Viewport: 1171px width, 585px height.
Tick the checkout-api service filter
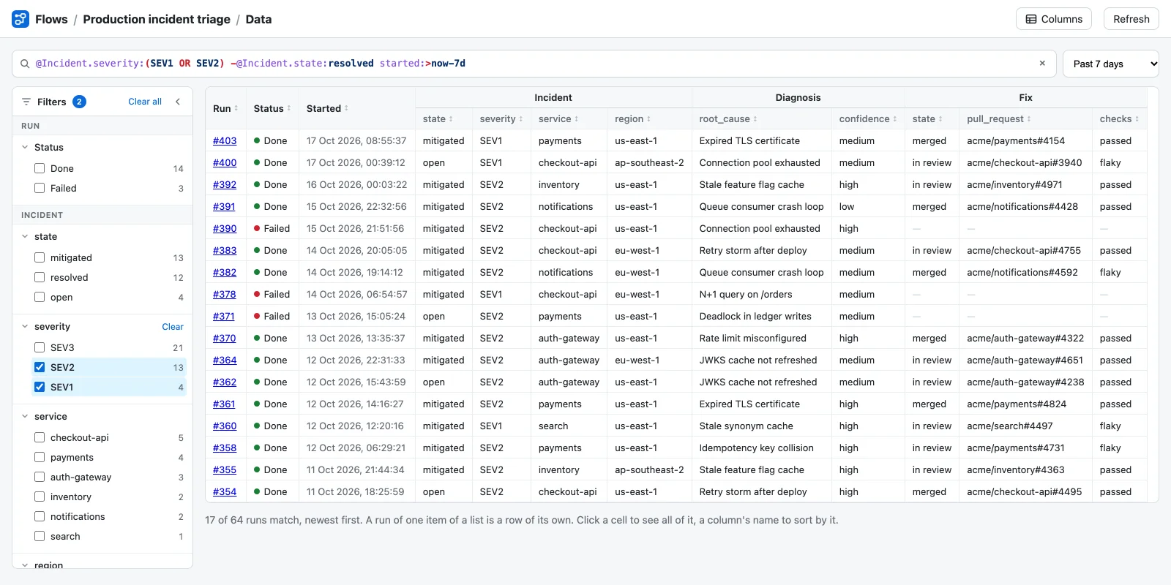click(x=40, y=437)
